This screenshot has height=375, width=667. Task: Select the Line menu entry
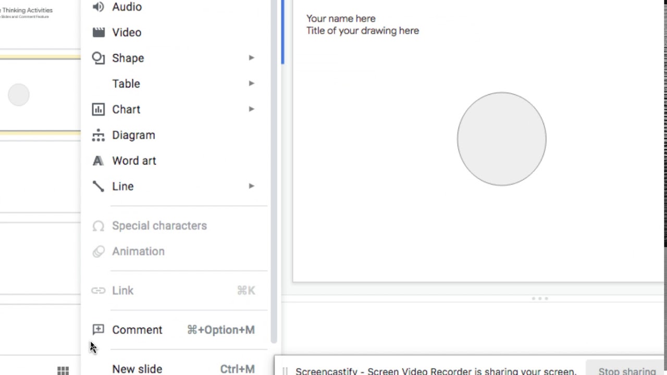point(177,186)
